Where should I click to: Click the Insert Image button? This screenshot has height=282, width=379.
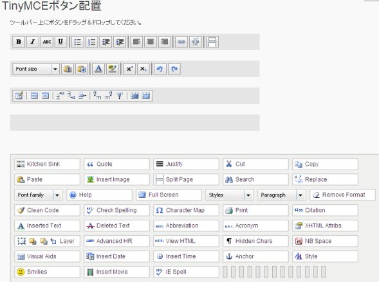116,179
